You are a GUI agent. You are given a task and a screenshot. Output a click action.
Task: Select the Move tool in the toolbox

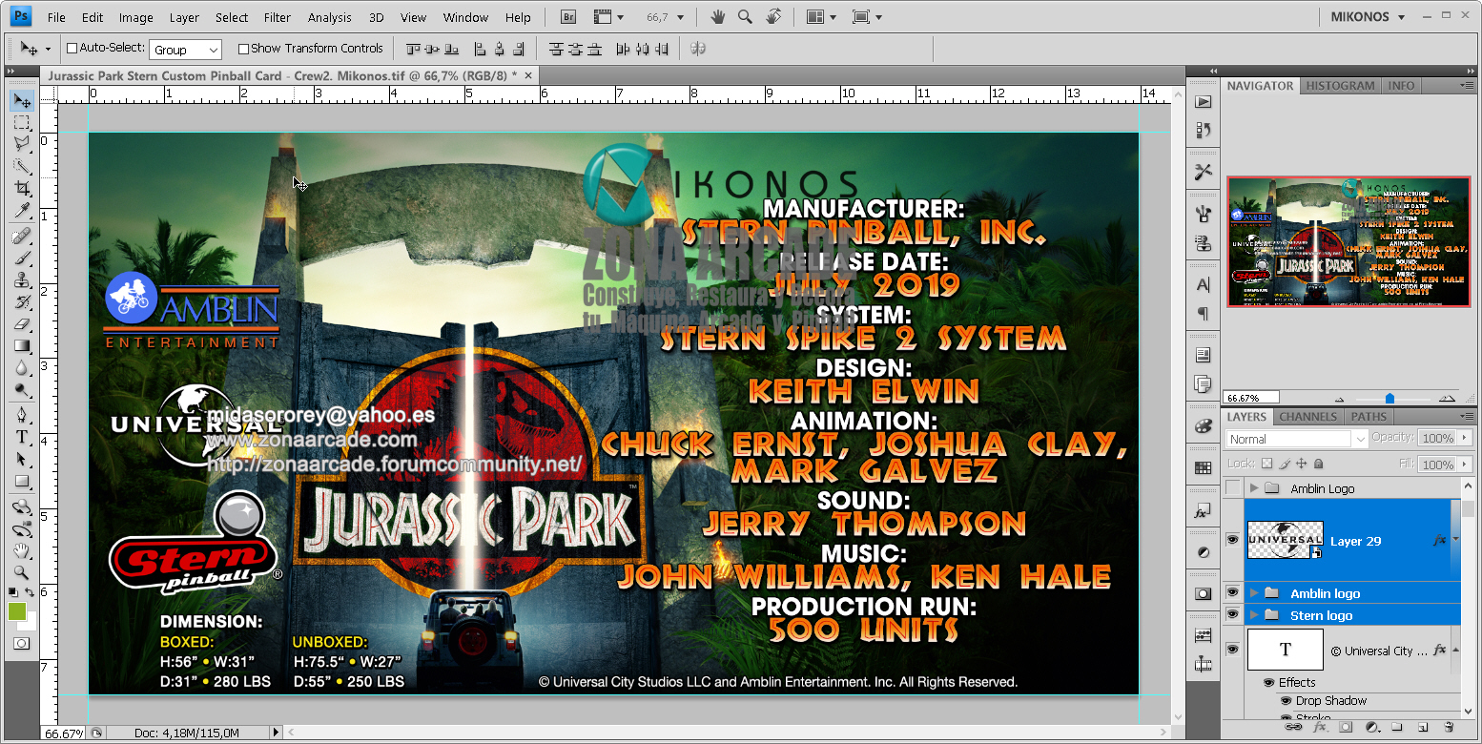(22, 101)
